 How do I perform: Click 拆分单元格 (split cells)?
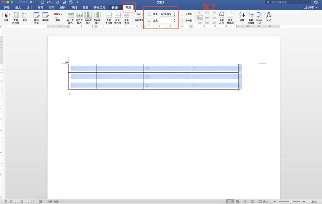[117, 18]
